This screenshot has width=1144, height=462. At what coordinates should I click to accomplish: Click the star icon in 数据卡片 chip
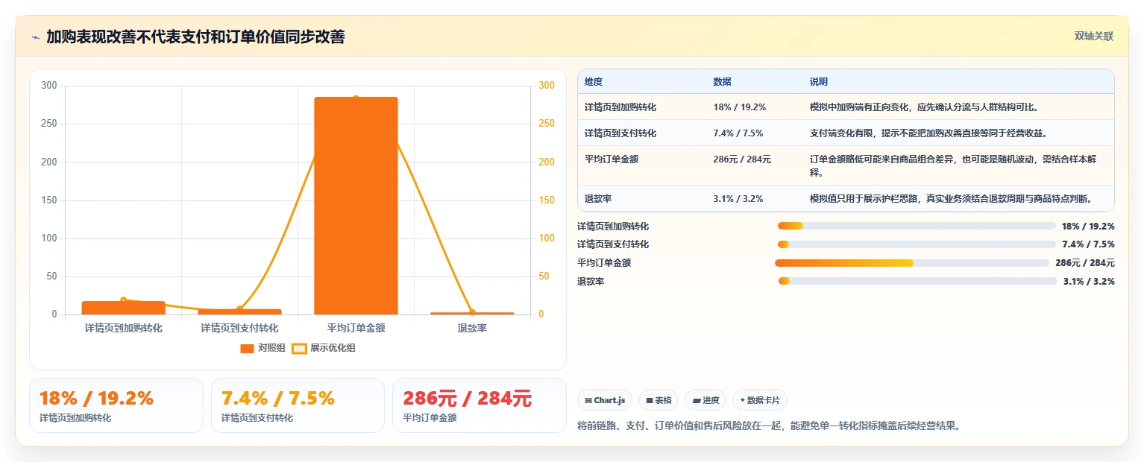(742, 401)
